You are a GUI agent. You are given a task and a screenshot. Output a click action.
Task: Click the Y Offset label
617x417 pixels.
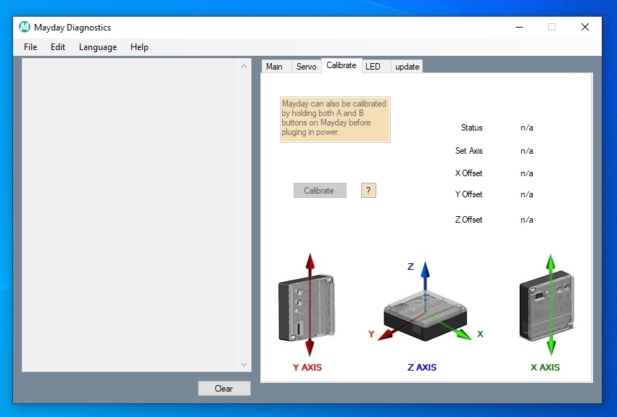[468, 194]
